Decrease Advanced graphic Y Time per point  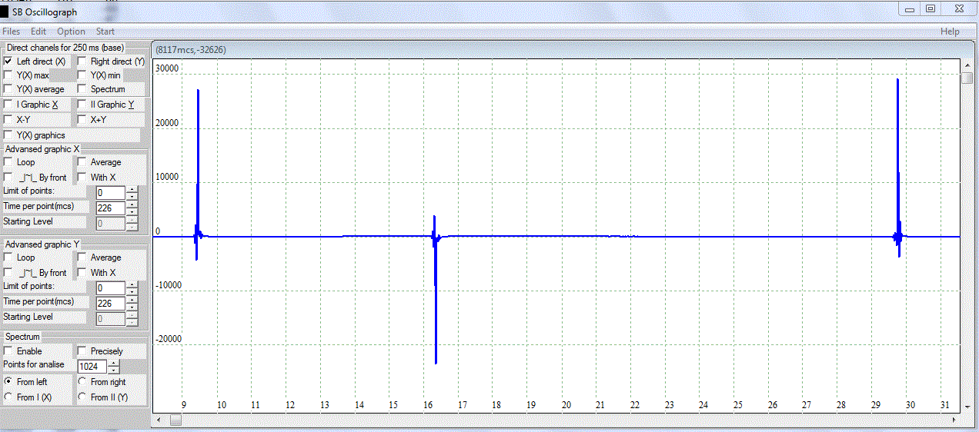click(132, 307)
